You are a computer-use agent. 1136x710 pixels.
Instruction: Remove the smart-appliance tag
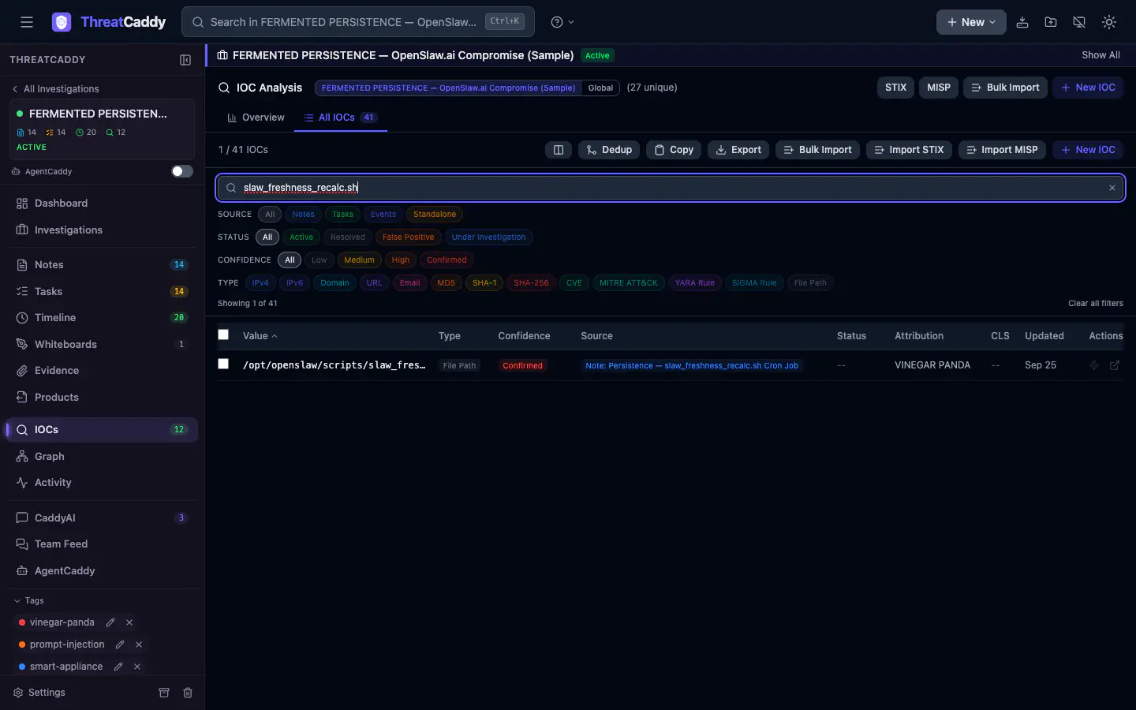[x=137, y=667]
